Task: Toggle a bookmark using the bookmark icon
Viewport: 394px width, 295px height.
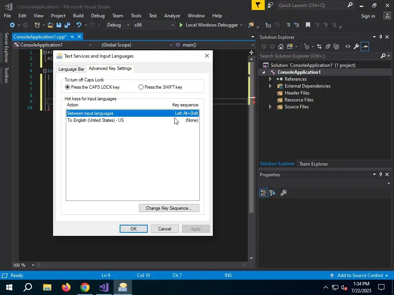Action: (308, 25)
